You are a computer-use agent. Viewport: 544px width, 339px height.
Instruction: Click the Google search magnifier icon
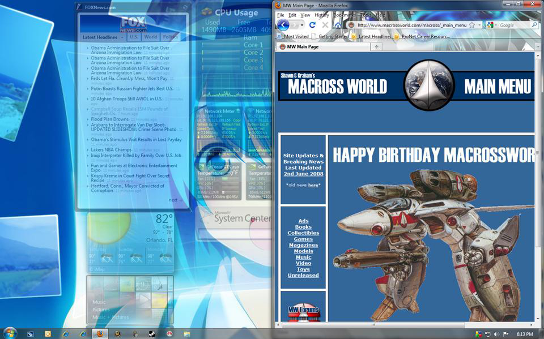point(534,25)
